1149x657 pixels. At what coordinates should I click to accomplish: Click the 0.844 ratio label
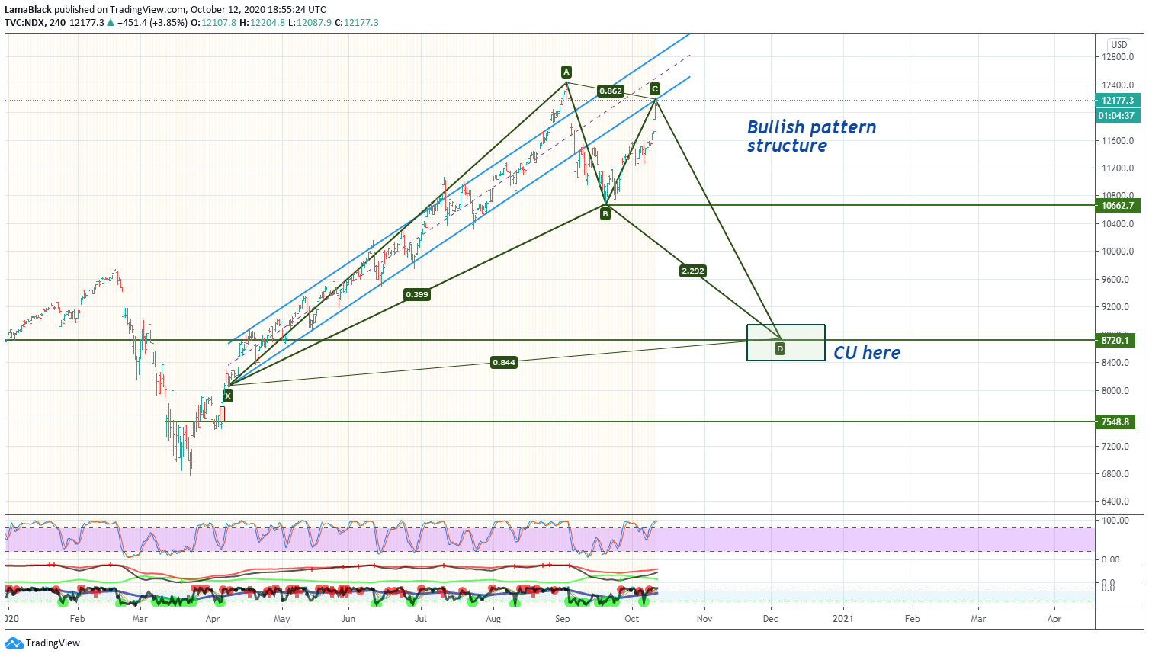point(504,362)
